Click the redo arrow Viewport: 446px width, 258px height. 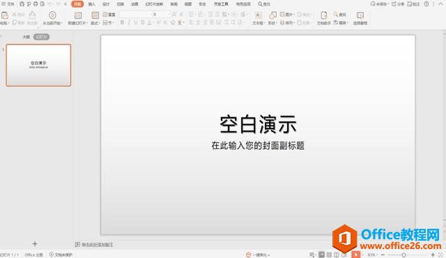click(x=59, y=4)
